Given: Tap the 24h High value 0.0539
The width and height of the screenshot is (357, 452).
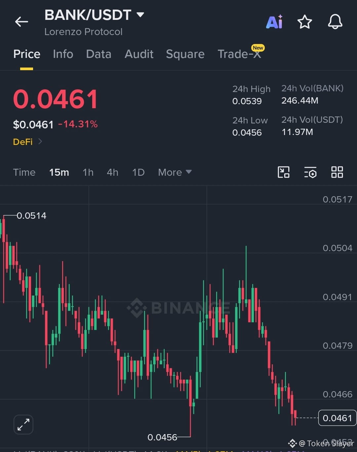Looking at the screenshot, I should tap(247, 101).
